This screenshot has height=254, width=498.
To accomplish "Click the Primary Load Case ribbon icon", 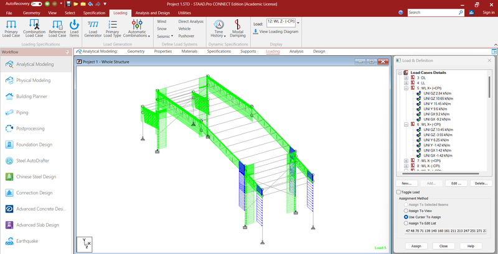I will click(x=11, y=29).
